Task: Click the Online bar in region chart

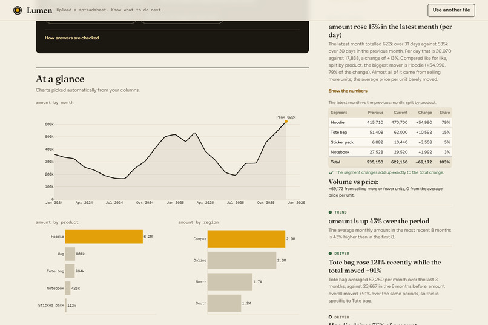Action: [242, 260]
